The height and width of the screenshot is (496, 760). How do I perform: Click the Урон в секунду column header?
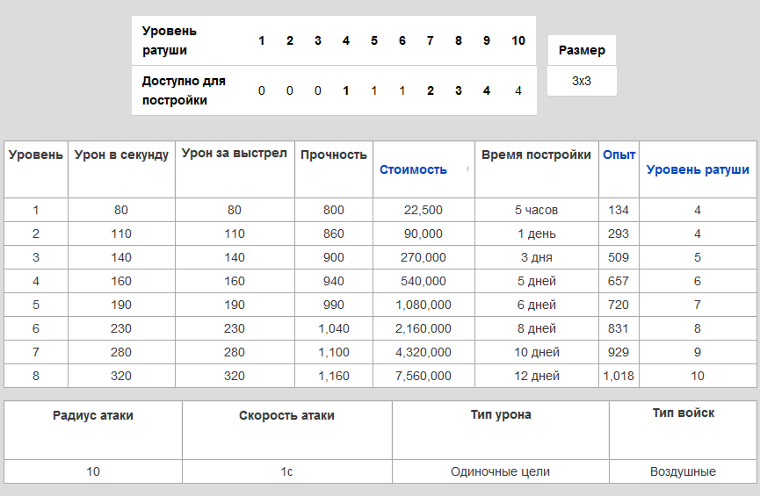(x=121, y=155)
